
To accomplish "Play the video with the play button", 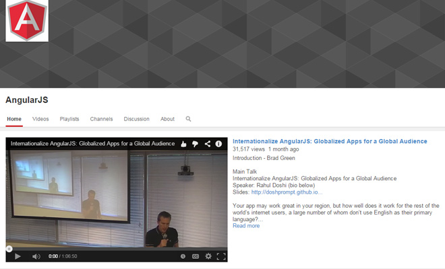I will [18, 256].
